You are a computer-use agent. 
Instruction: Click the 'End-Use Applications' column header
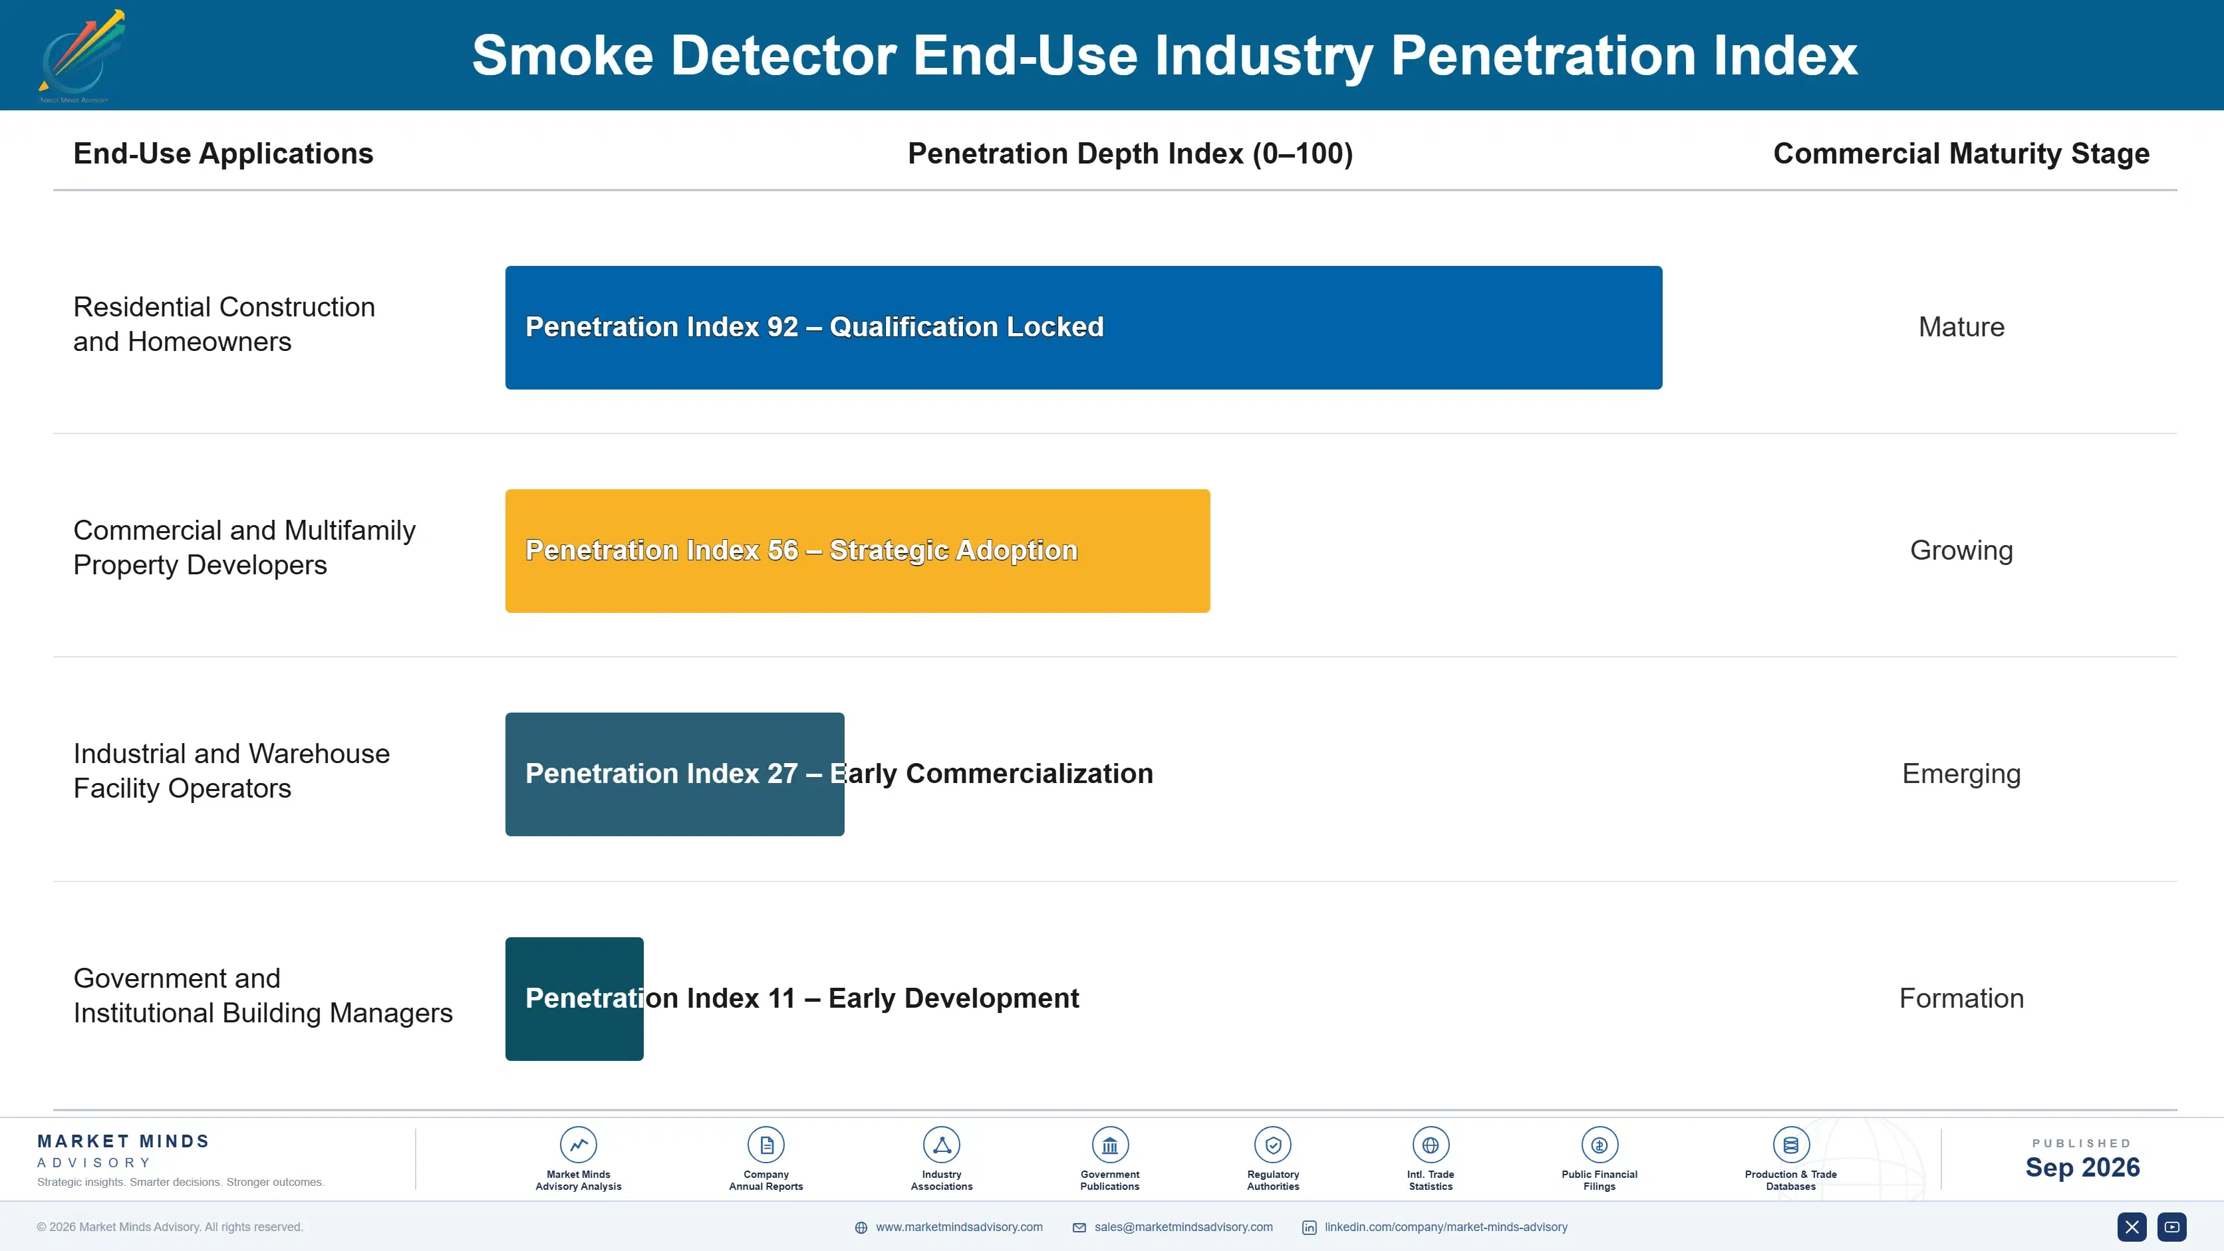click(x=223, y=154)
